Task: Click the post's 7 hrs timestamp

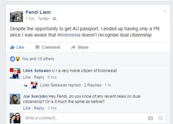Action: coord(30,19)
